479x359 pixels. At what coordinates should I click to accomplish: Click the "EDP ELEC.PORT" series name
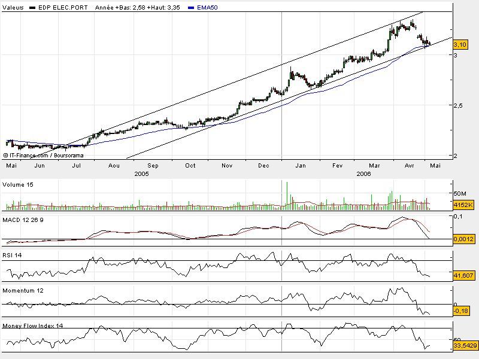click(x=63, y=8)
